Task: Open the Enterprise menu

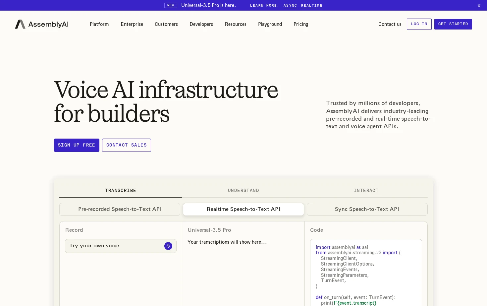Action: 132,24
